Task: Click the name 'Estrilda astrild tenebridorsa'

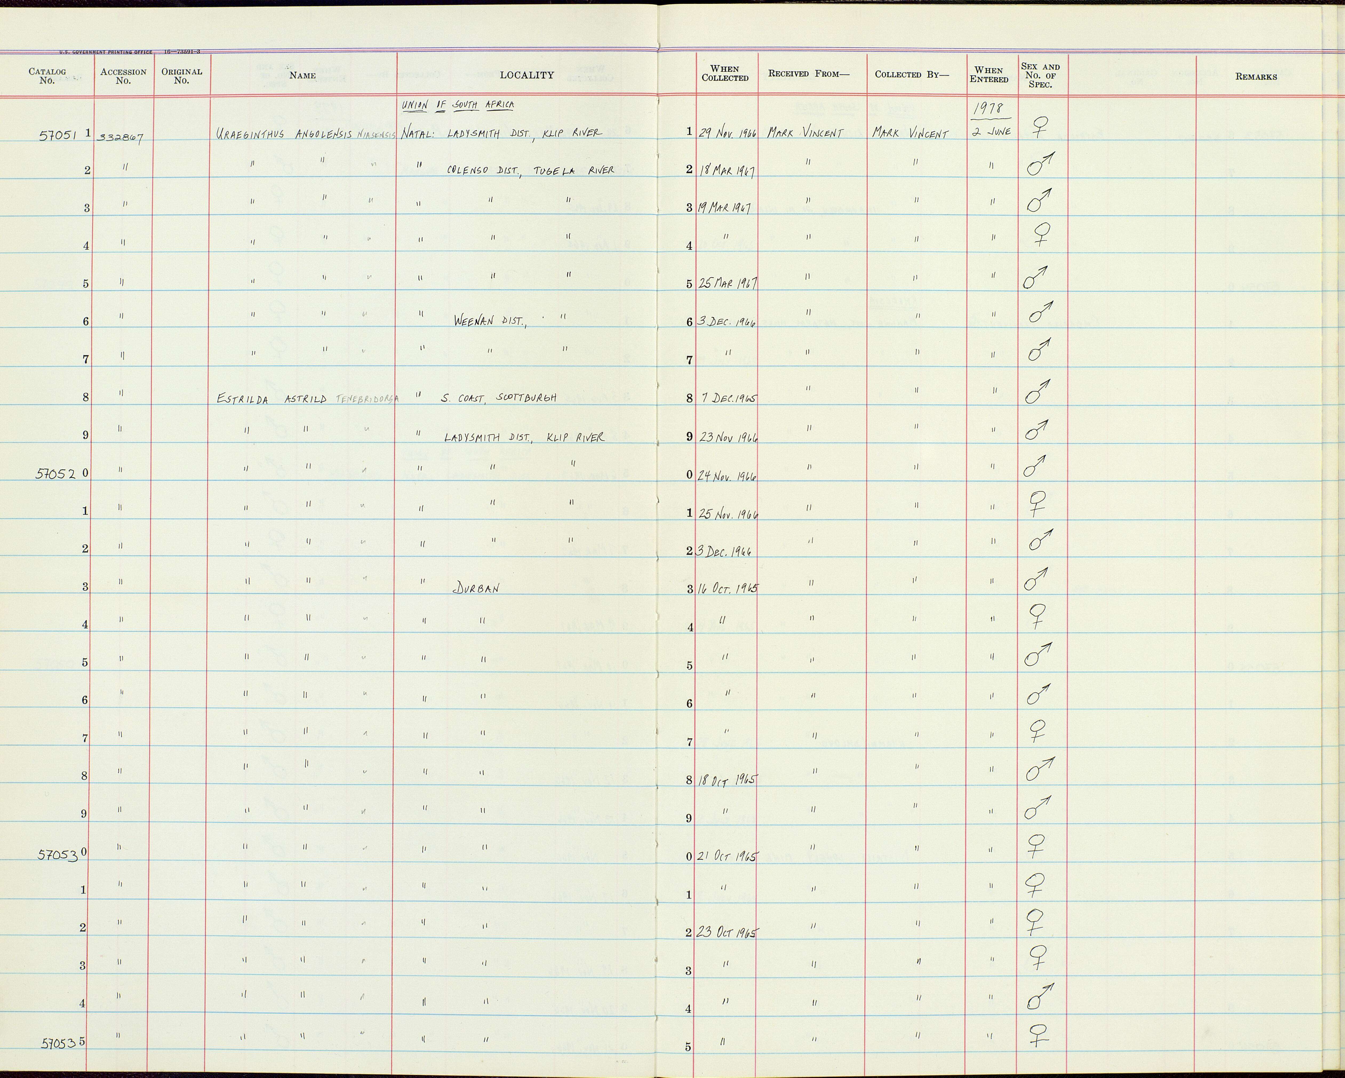Action: pos(308,399)
